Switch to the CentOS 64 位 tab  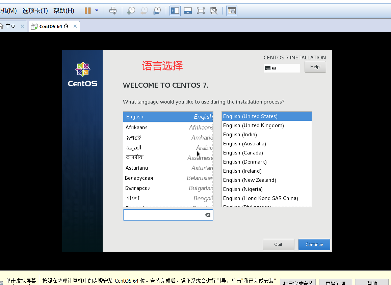click(54, 26)
